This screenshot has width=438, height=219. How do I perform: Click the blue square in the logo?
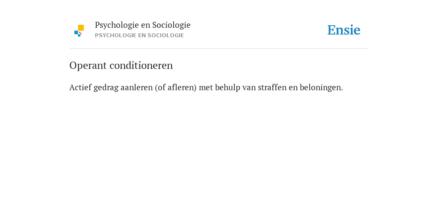click(x=76, y=33)
